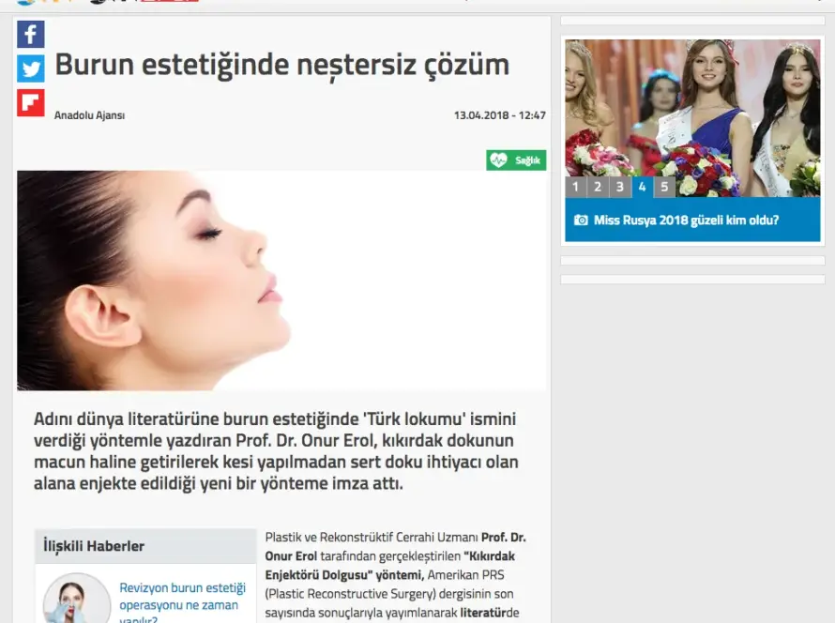This screenshot has height=623, width=835.
Task: Share the article on Flipboard
Action: (31, 102)
